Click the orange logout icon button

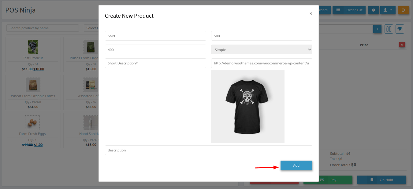403,10
